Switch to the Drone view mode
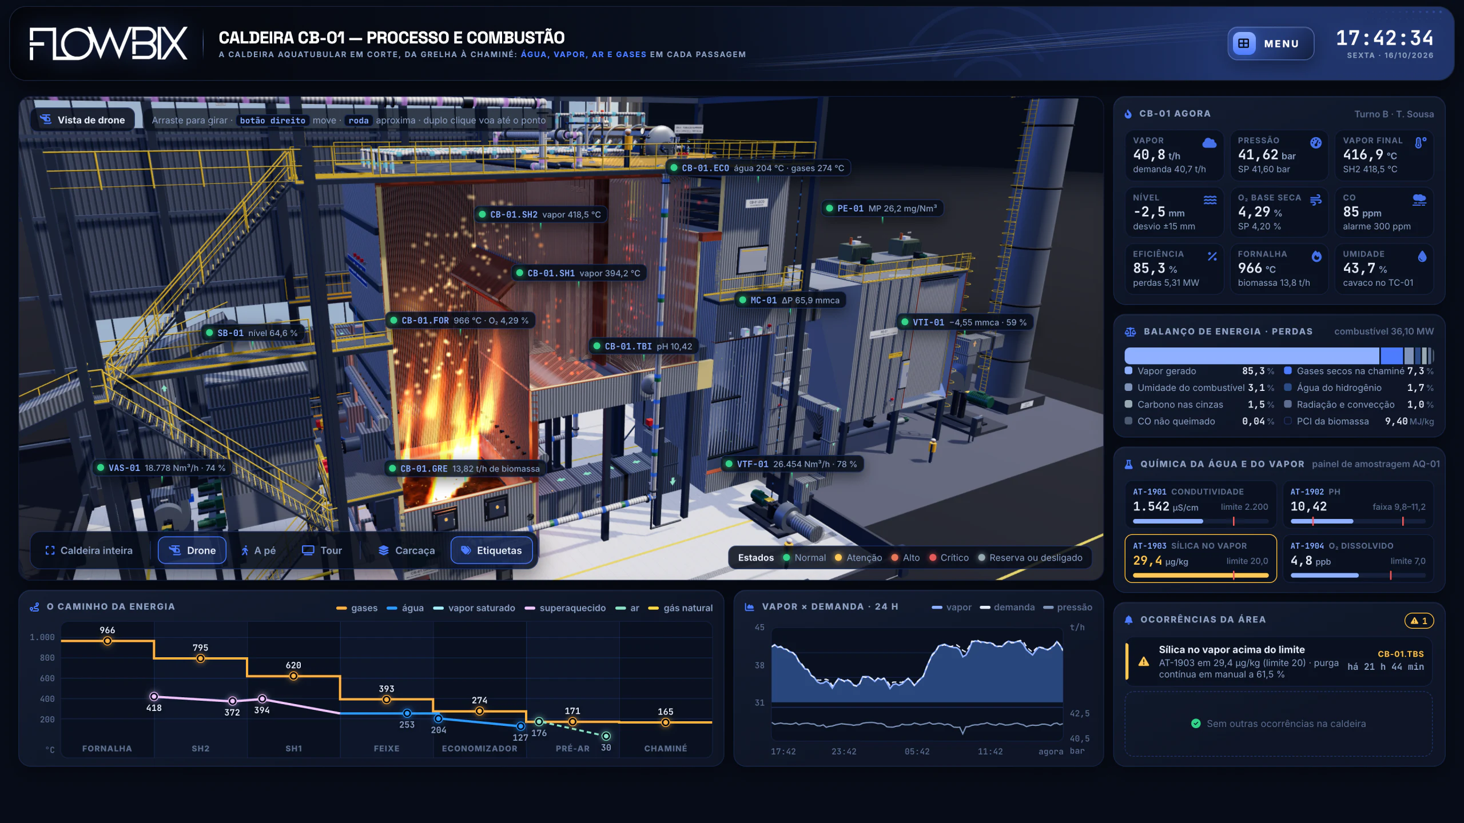 192,550
